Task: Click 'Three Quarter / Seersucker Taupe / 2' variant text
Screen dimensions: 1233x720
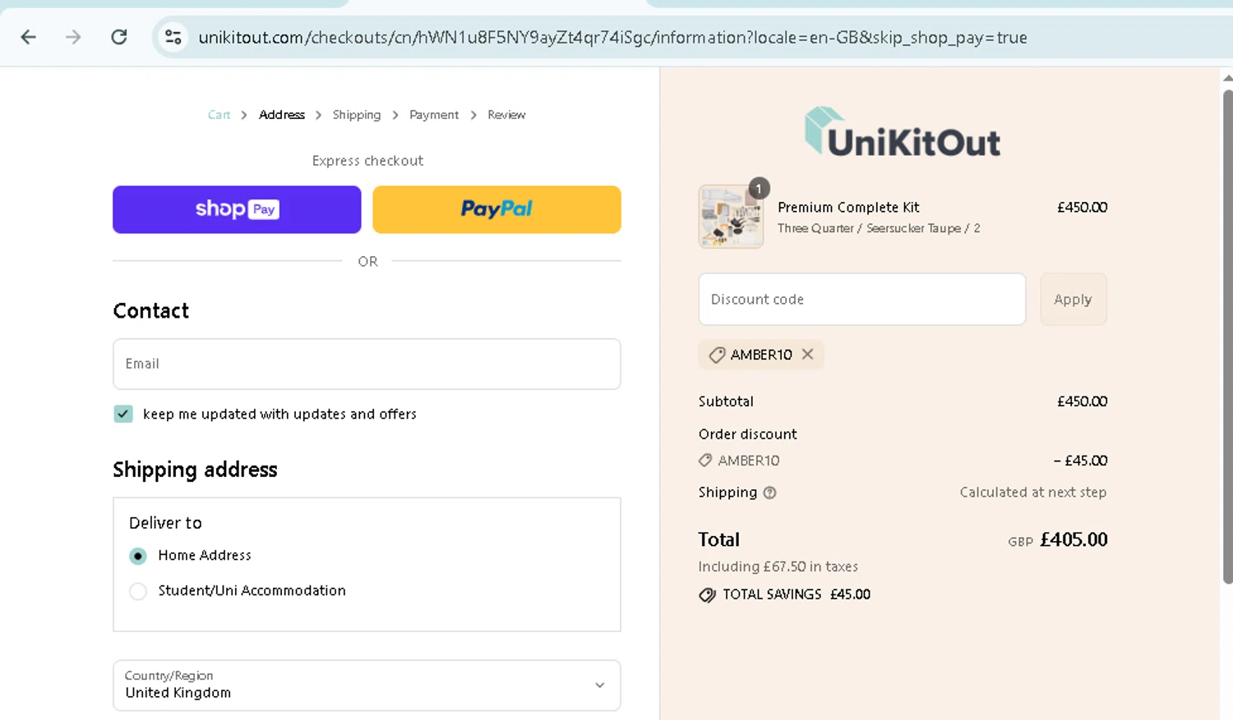Action: click(879, 228)
